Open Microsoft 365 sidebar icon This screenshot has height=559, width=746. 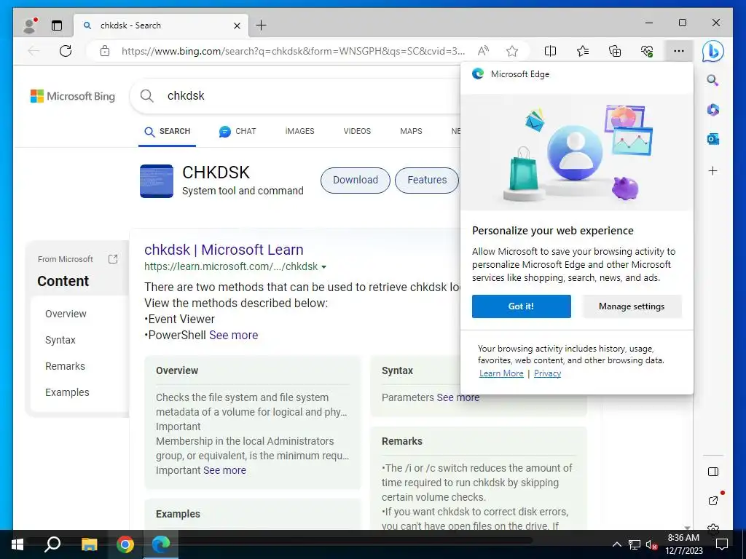pos(712,110)
